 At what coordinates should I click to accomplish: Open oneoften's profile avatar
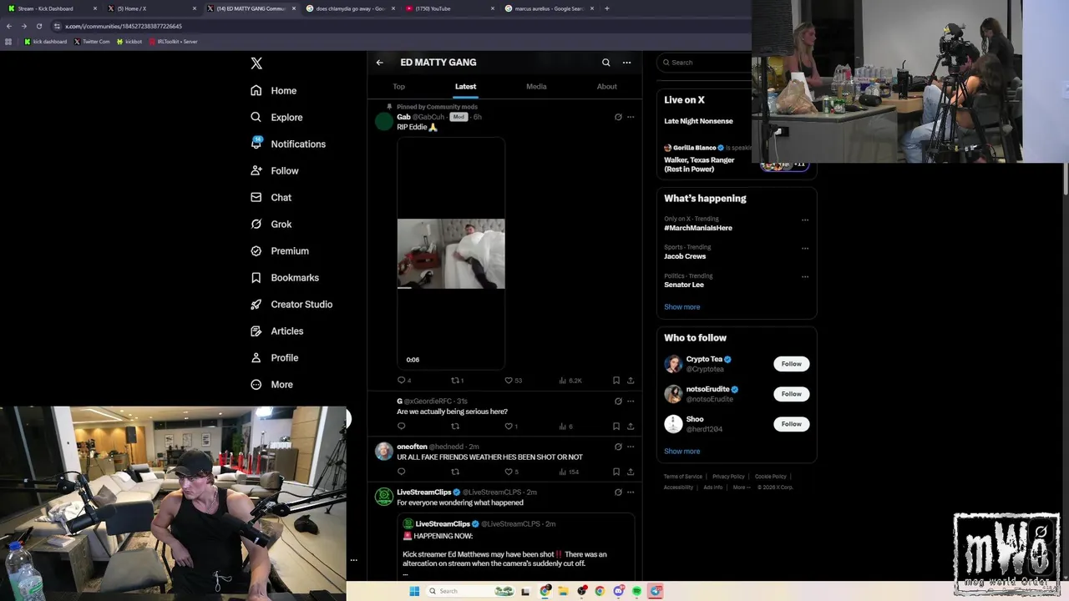pos(384,452)
